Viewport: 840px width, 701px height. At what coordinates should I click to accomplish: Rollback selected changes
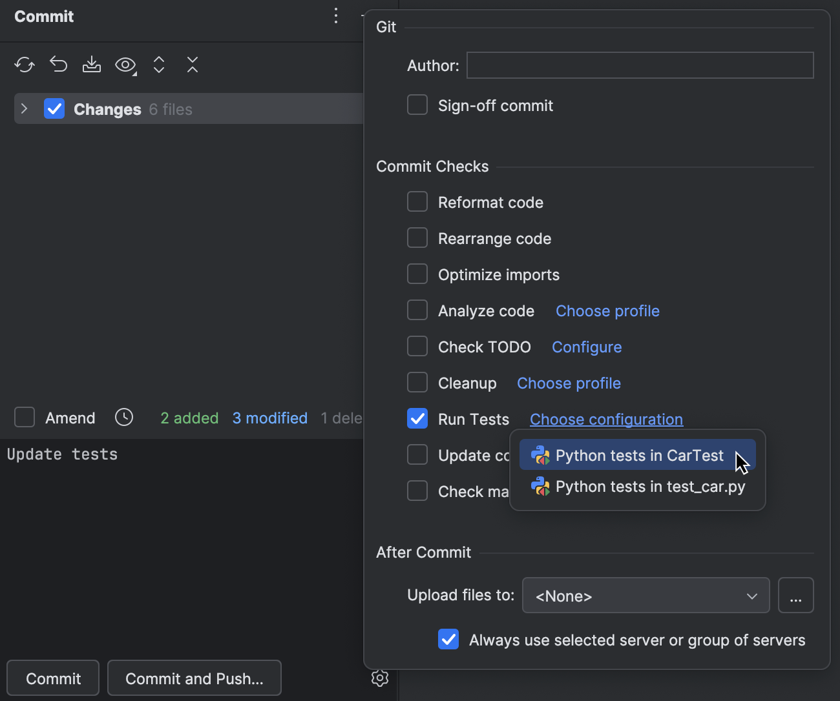coord(58,65)
